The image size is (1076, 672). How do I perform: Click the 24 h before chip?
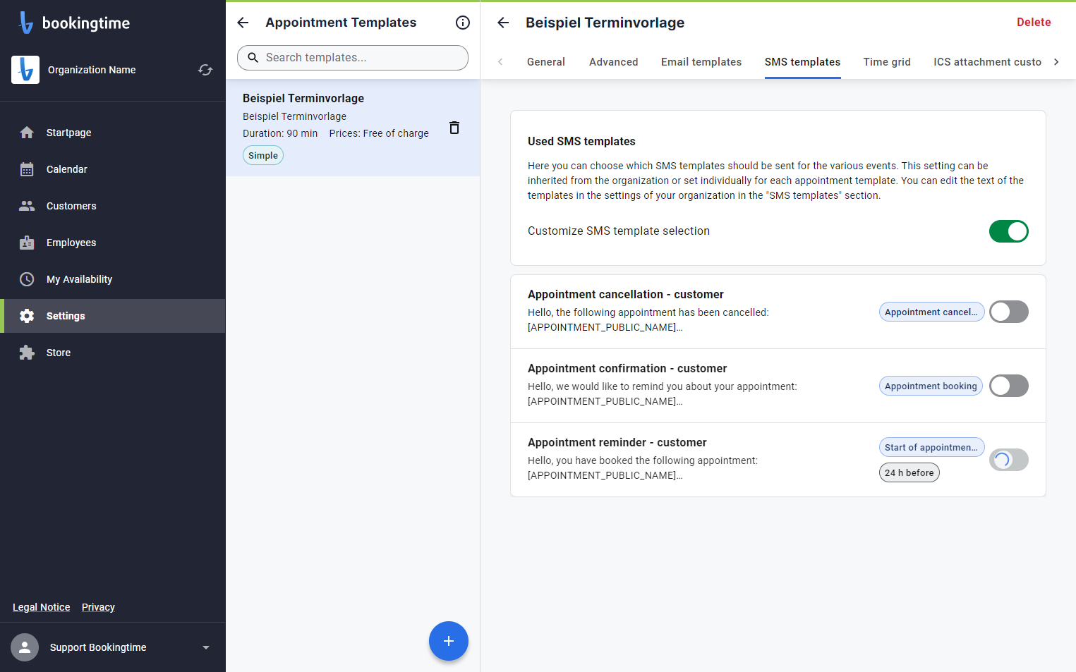(x=909, y=472)
